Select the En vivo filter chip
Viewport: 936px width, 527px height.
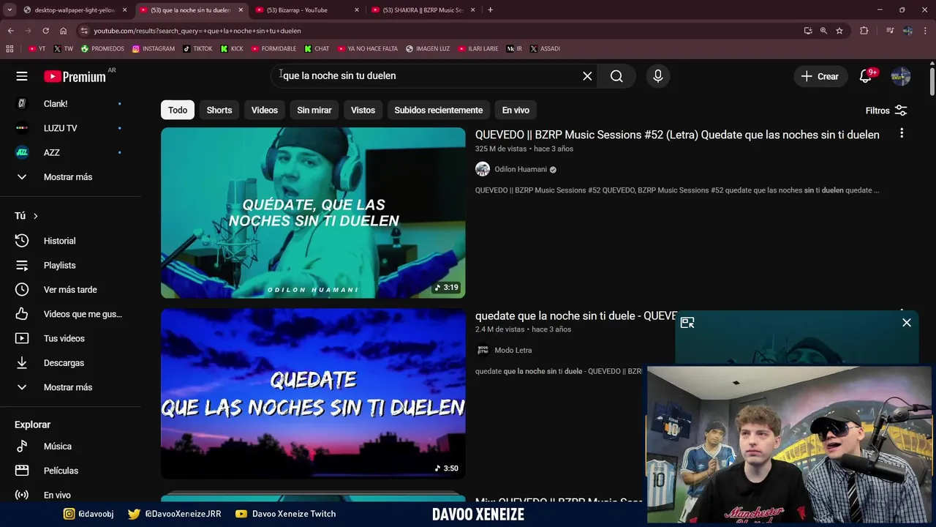pos(516,110)
